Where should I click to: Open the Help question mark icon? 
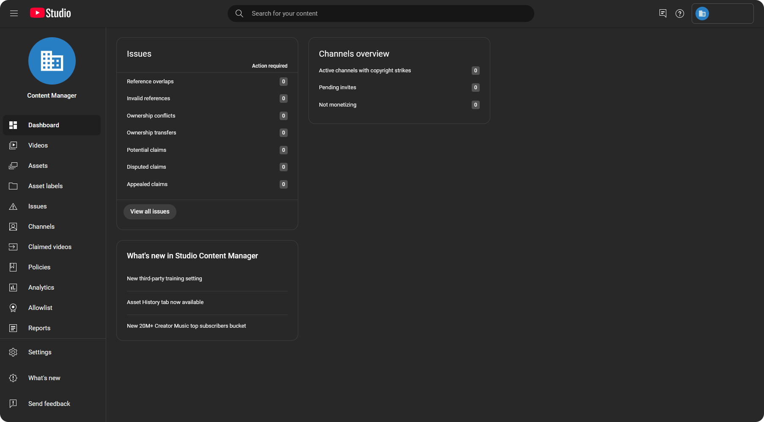click(x=679, y=14)
